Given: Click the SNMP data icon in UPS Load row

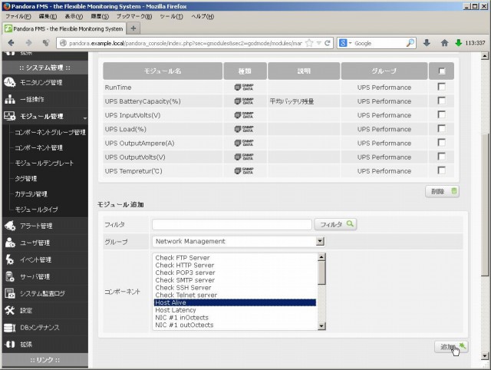Looking at the screenshot, I should [x=244, y=129].
